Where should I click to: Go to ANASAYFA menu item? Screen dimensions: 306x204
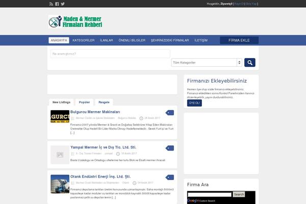[x=59, y=40]
